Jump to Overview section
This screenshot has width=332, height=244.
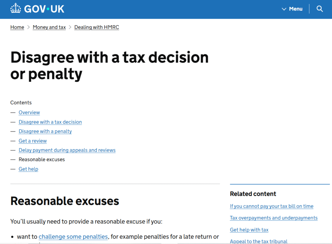[29, 112]
